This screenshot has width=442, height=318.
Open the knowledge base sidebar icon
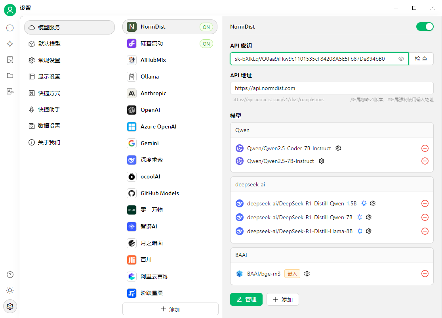click(10, 59)
